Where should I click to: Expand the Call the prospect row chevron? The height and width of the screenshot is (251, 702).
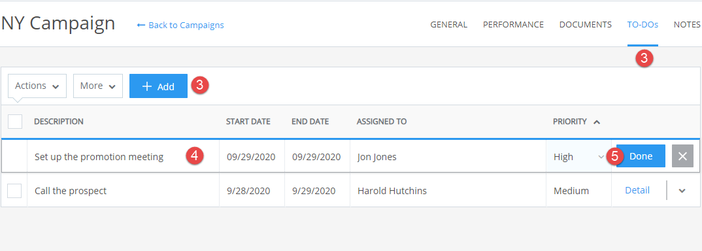682,191
